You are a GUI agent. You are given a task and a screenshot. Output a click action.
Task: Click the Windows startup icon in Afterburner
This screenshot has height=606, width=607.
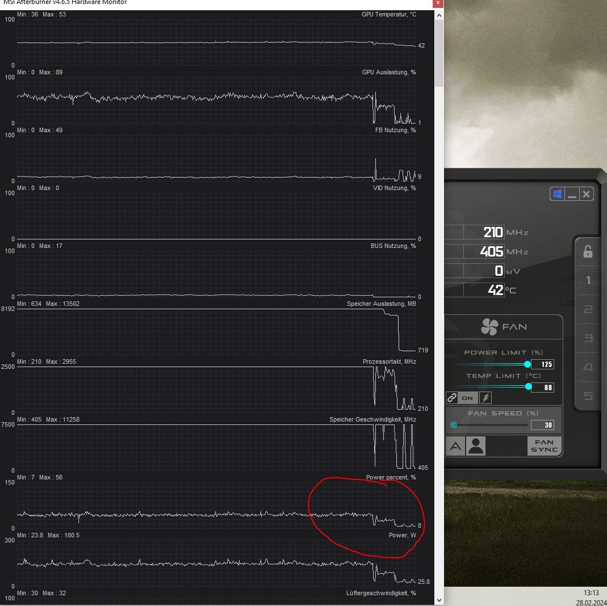558,193
